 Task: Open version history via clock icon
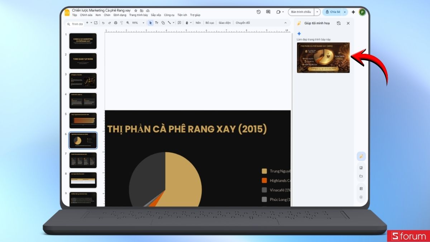(x=258, y=12)
